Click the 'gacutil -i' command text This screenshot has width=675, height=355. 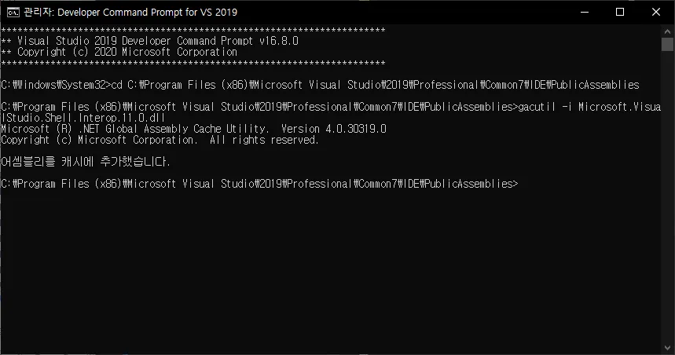(545, 107)
